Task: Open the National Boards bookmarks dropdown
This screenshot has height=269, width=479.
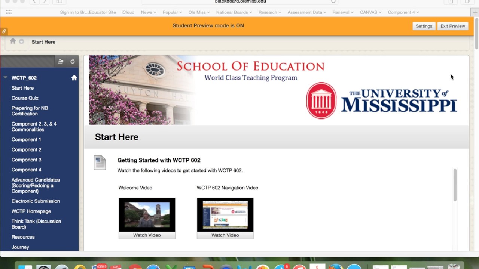Action: coord(234,12)
